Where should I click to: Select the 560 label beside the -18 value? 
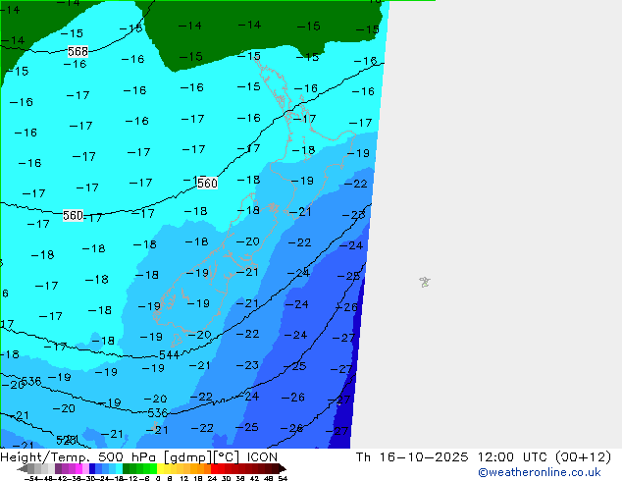pyautogui.click(x=207, y=183)
